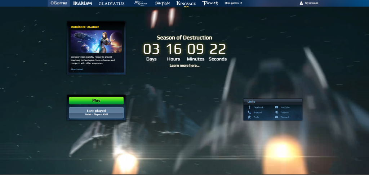Click the countdown Days value 03
Image resolution: width=369 pixels, height=175 pixels.
tap(151, 49)
